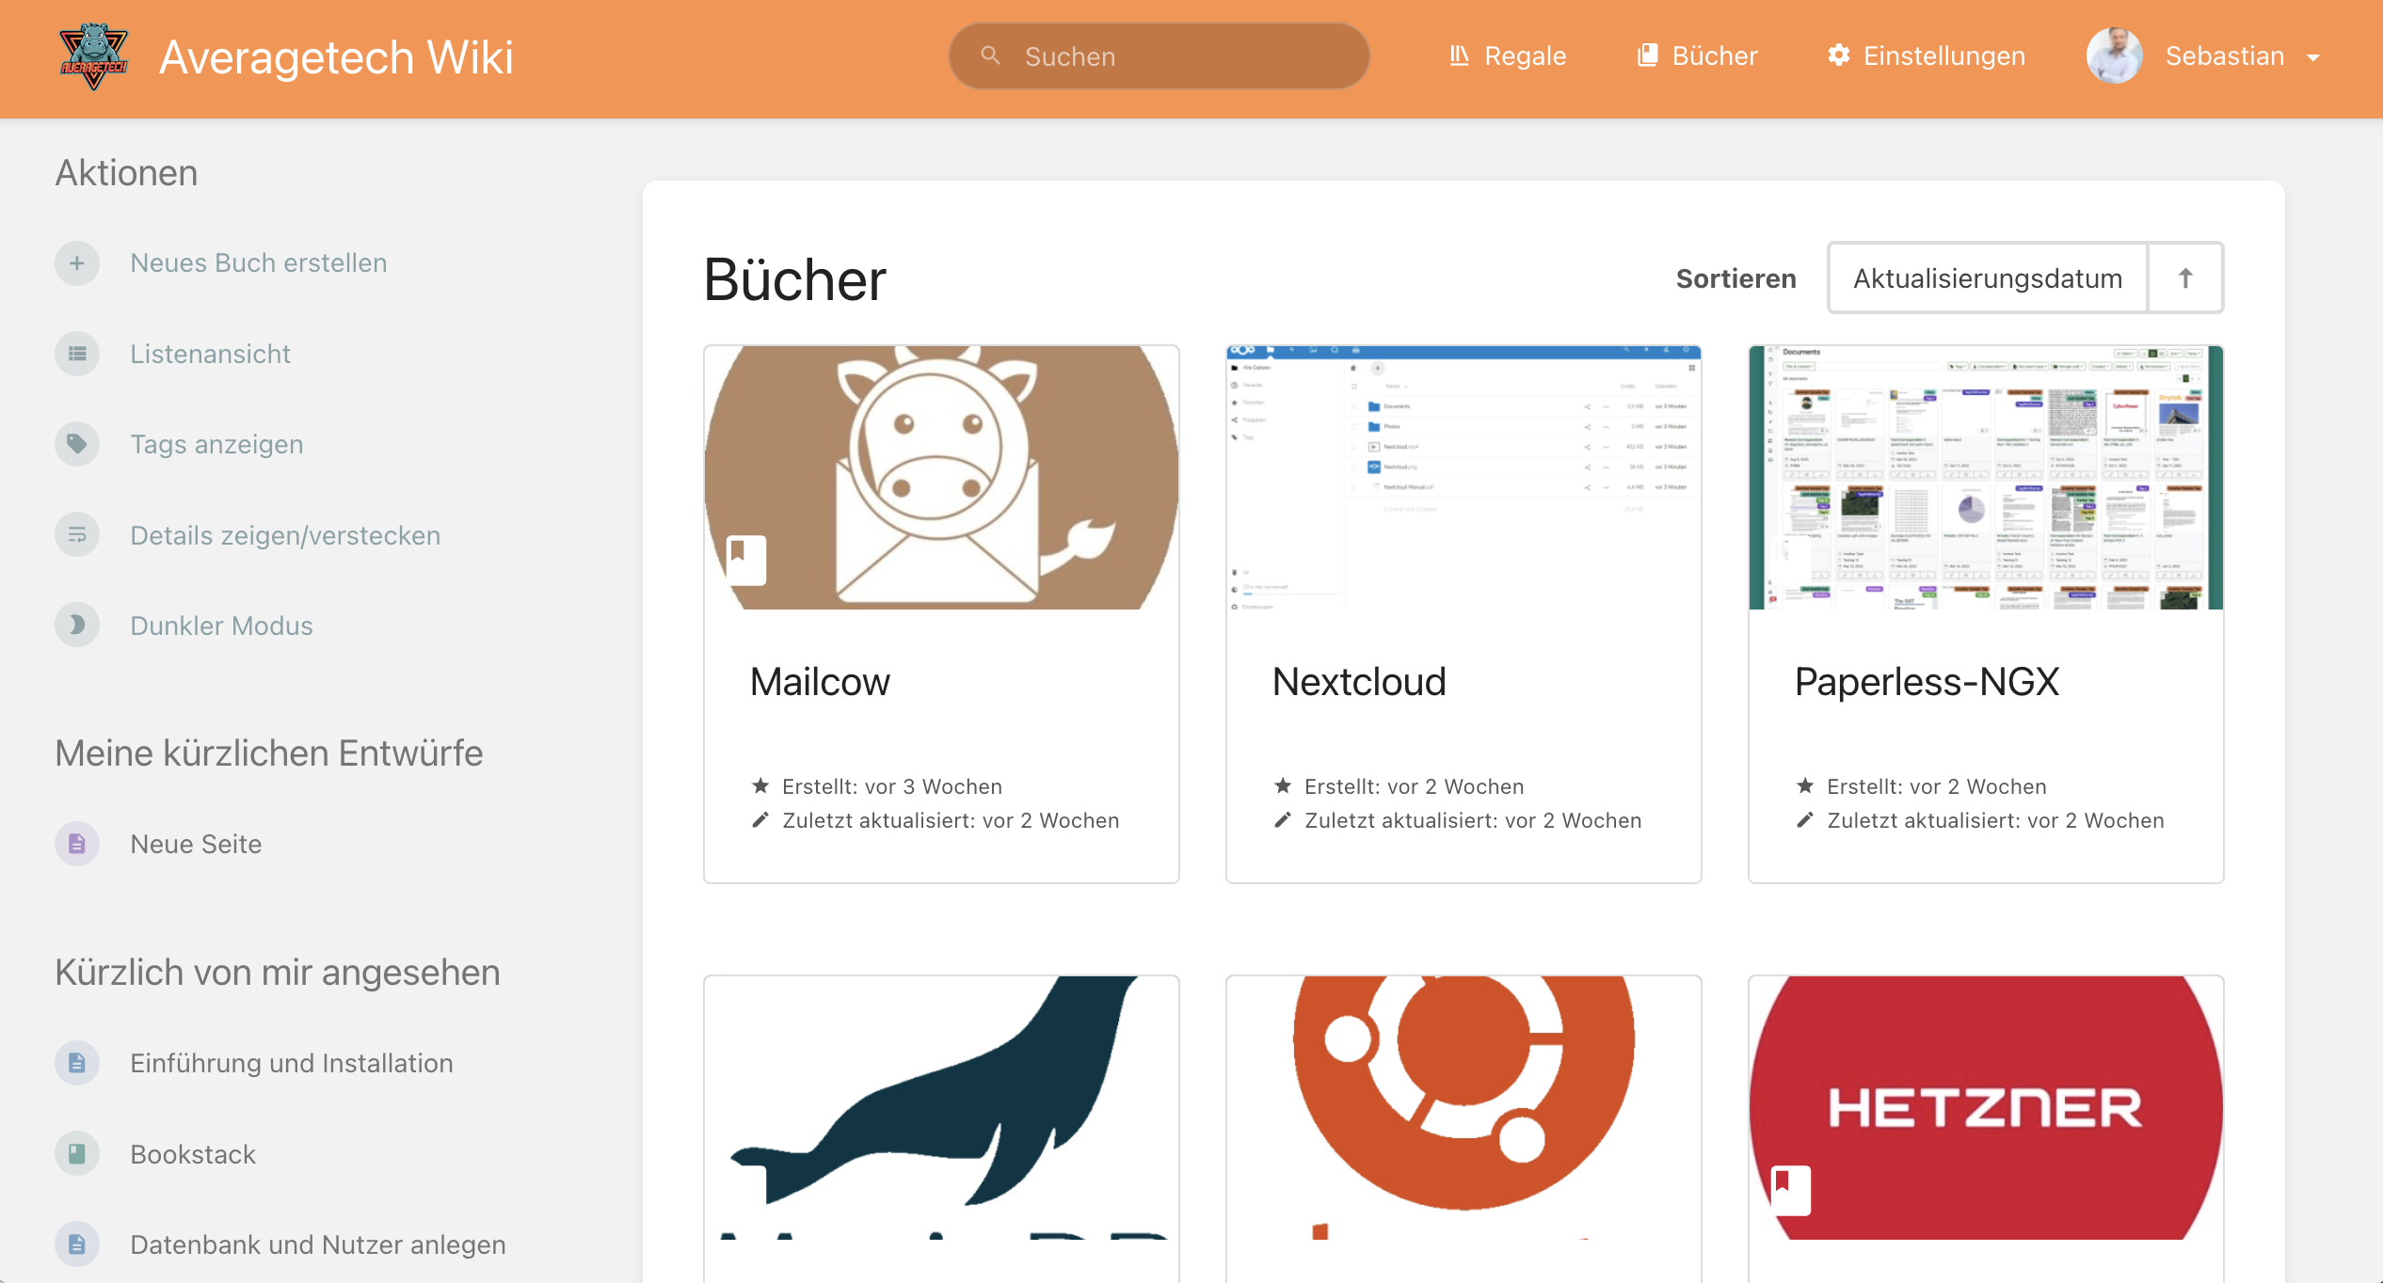Click the plus icon for Neues Buch erstellen
This screenshot has width=2383, height=1283.
[77, 263]
